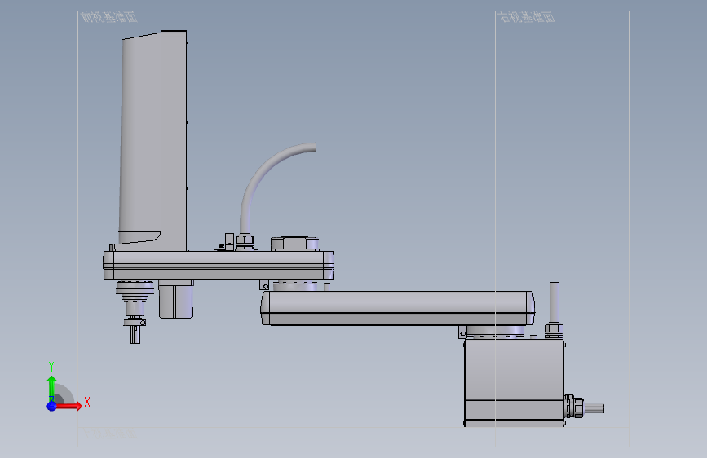Select the 前视基准面 plane label
Viewport: 707px width, 458px height.
click(x=108, y=17)
